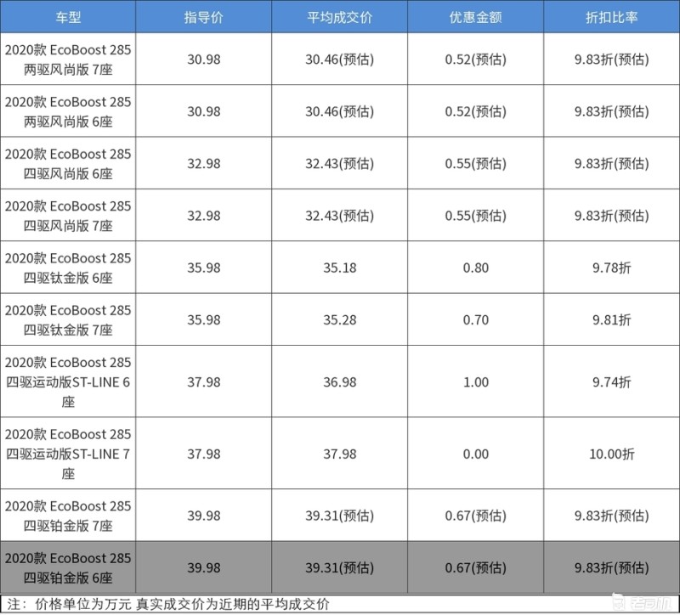
Task: Click 30.98 guide price for 两驱风尚版 7座
Action: tap(204, 59)
